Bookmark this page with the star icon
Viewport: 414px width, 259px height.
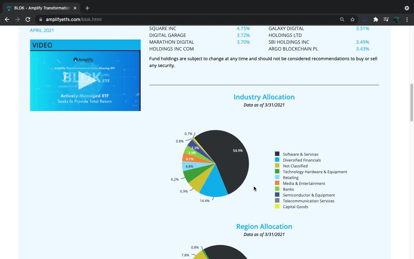coord(353,19)
